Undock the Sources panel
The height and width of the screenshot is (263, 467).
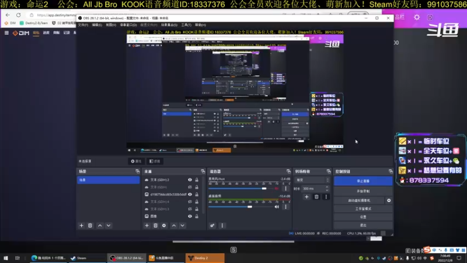pos(203,171)
